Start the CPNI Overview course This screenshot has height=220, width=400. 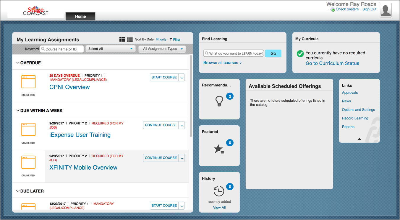164,78
